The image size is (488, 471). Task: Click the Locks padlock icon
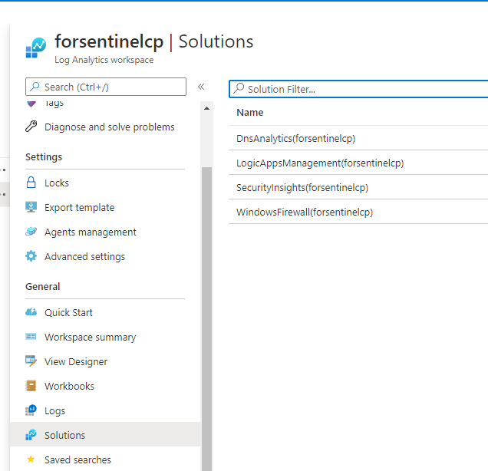[x=31, y=183]
